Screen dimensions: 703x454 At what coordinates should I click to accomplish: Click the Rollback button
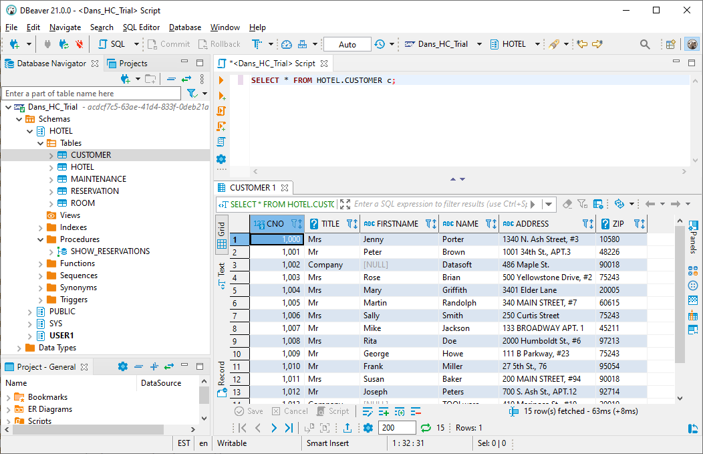pyautogui.click(x=220, y=44)
